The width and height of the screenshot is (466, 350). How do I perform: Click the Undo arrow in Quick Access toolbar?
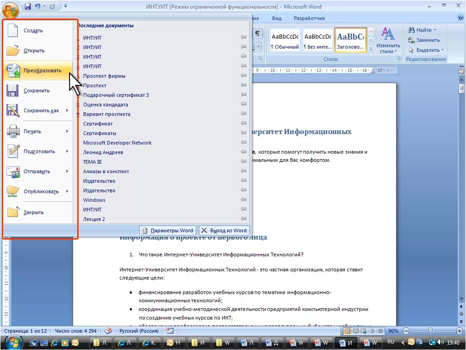37,6
